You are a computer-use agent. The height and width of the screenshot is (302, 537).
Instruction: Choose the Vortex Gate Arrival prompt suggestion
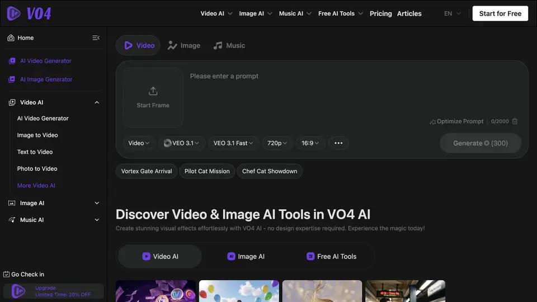click(147, 171)
